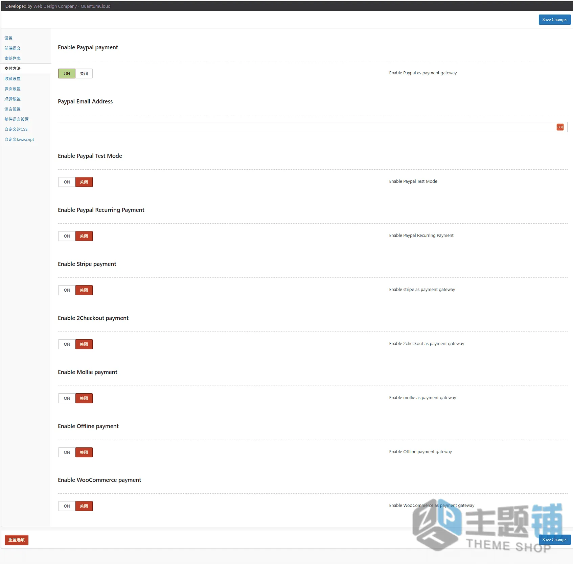Click the Enable Mollie payment heading
573x564 pixels.
click(x=88, y=372)
